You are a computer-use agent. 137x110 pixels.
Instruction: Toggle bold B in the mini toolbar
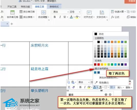point(80,87)
